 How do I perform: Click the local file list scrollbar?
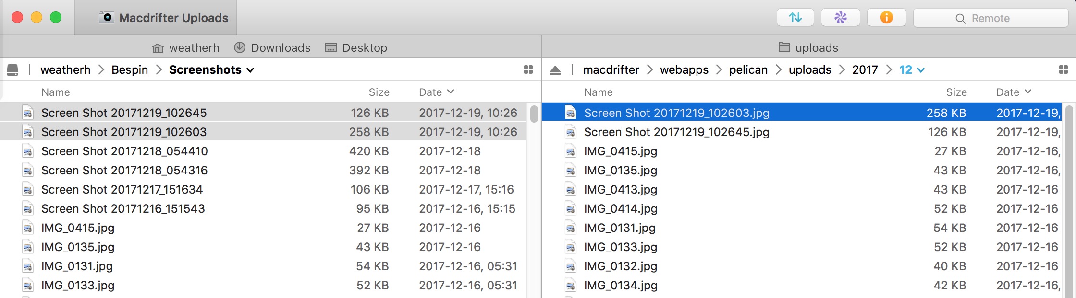point(534,114)
